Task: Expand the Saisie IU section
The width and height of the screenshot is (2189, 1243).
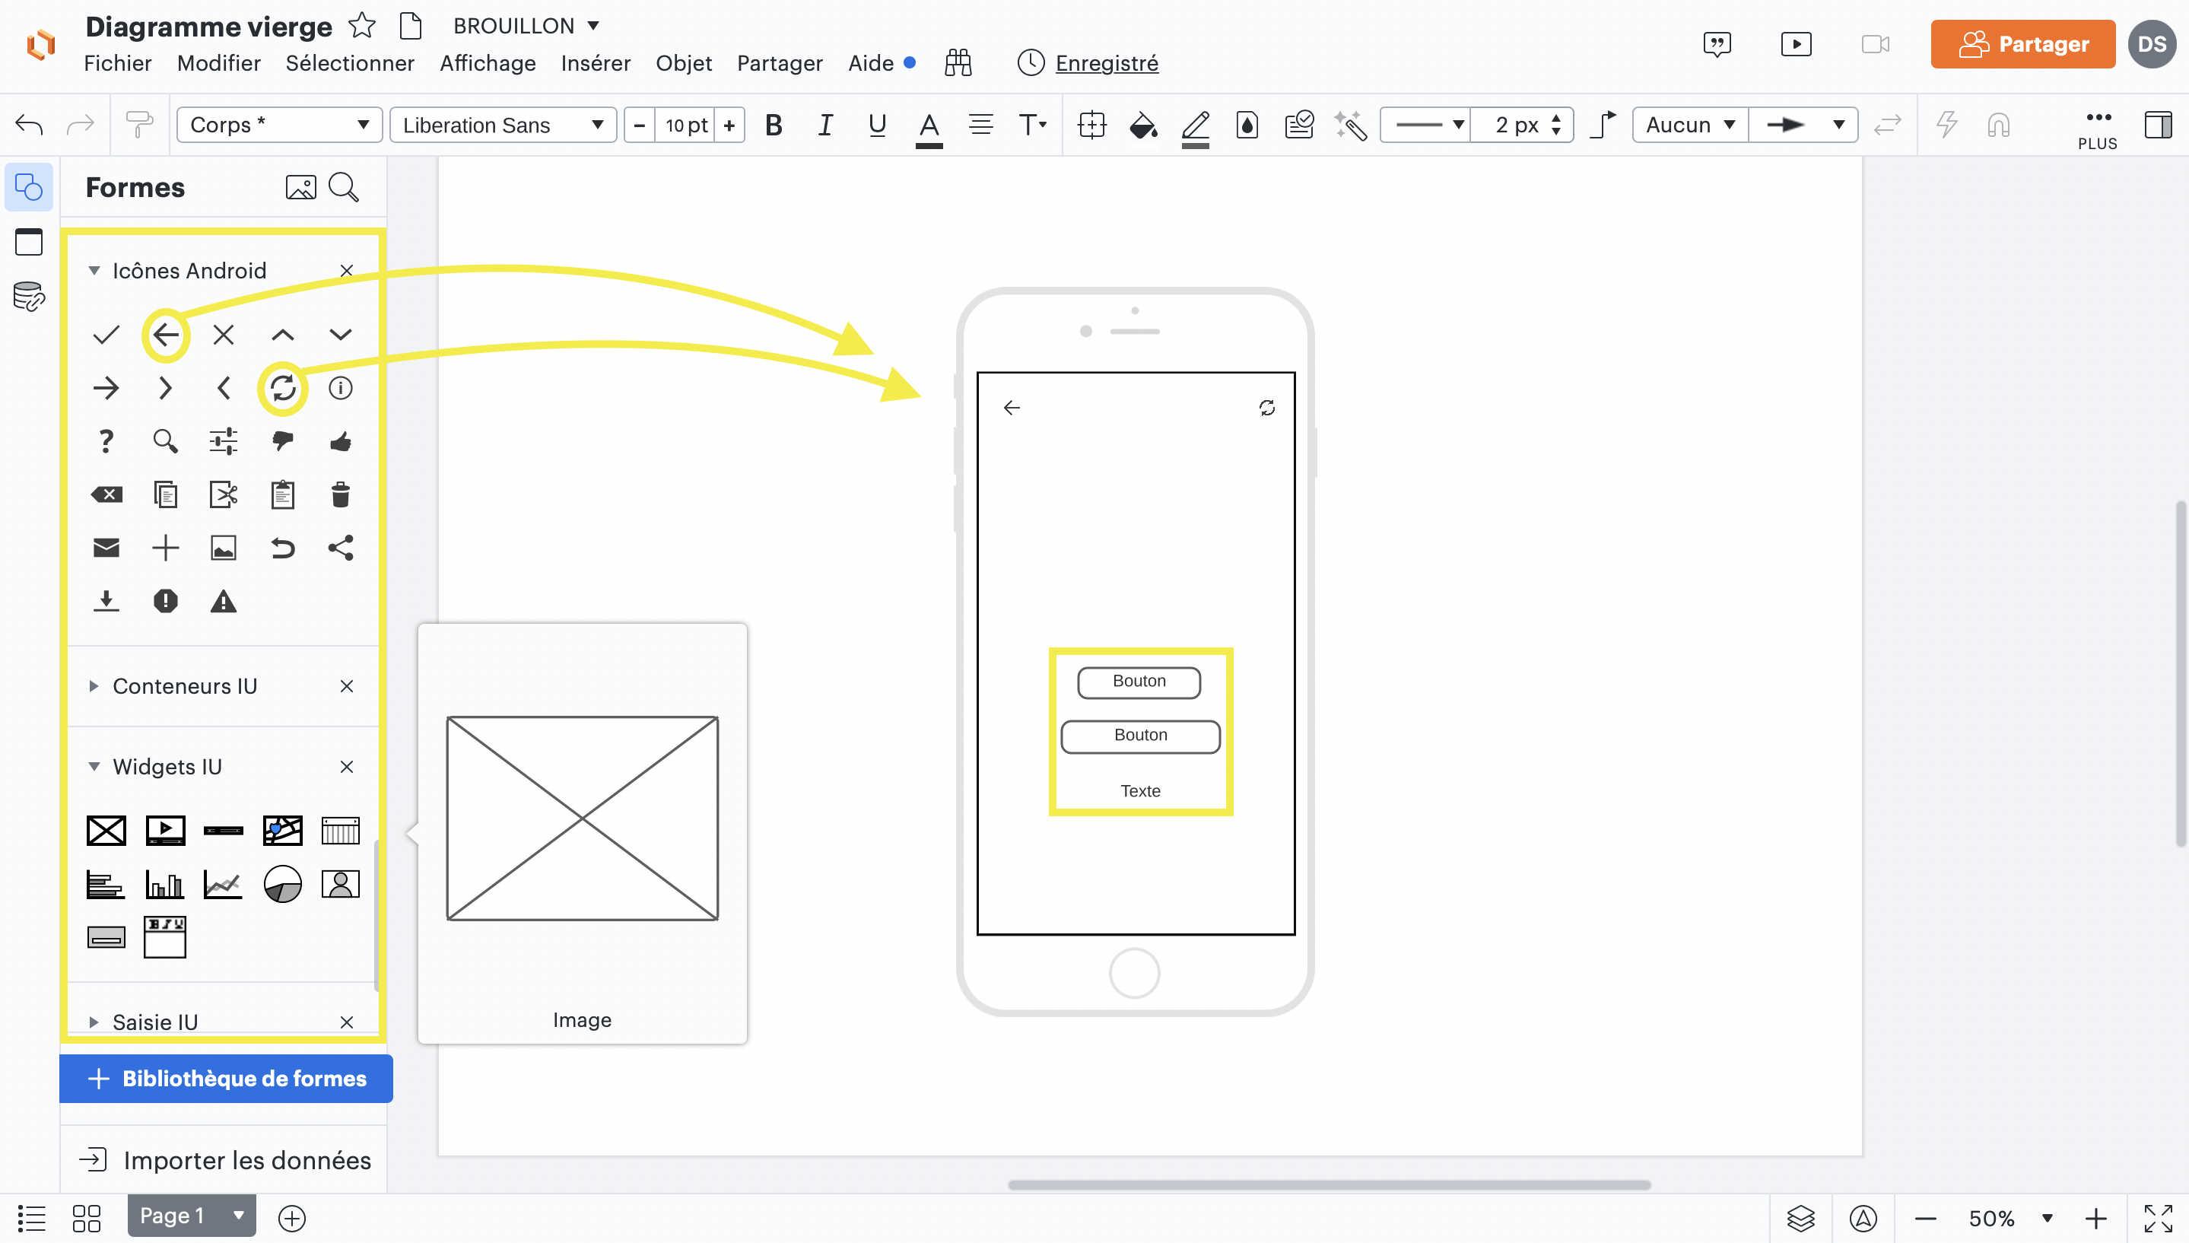Action: (x=94, y=1022)
